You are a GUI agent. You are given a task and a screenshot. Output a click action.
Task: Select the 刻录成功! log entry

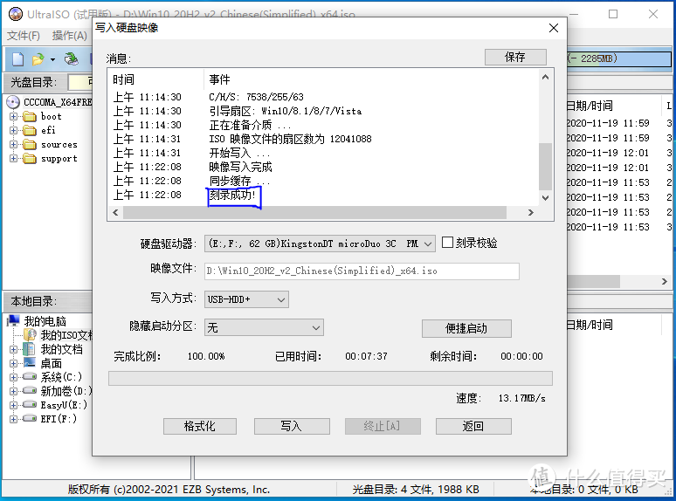coord(232,196)
